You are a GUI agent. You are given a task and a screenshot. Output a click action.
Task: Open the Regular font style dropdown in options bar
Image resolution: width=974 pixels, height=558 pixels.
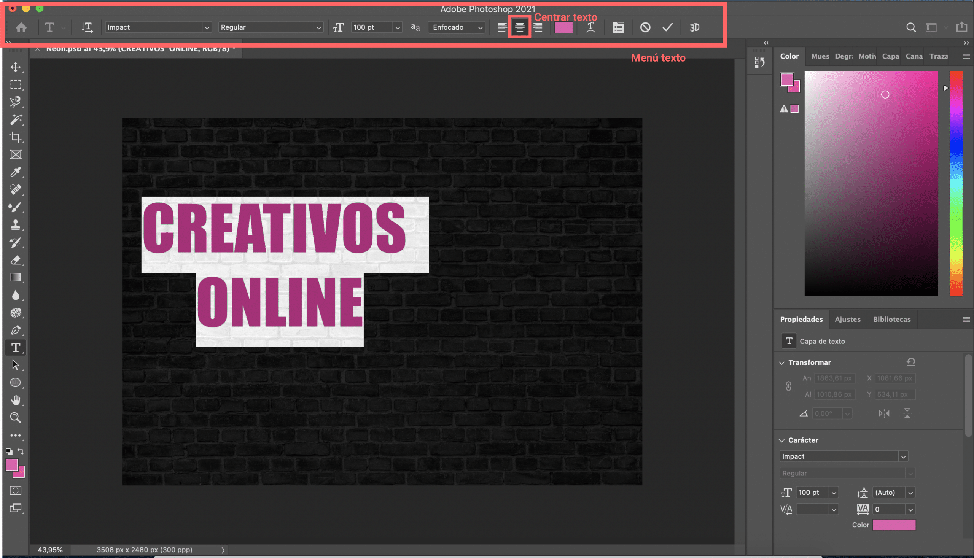point(318,28)
